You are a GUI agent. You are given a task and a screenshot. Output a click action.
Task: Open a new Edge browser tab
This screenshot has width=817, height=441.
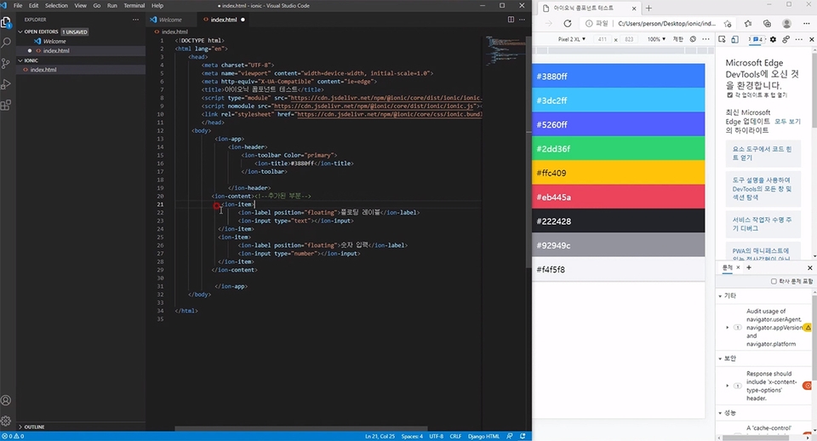click(648, 9)
